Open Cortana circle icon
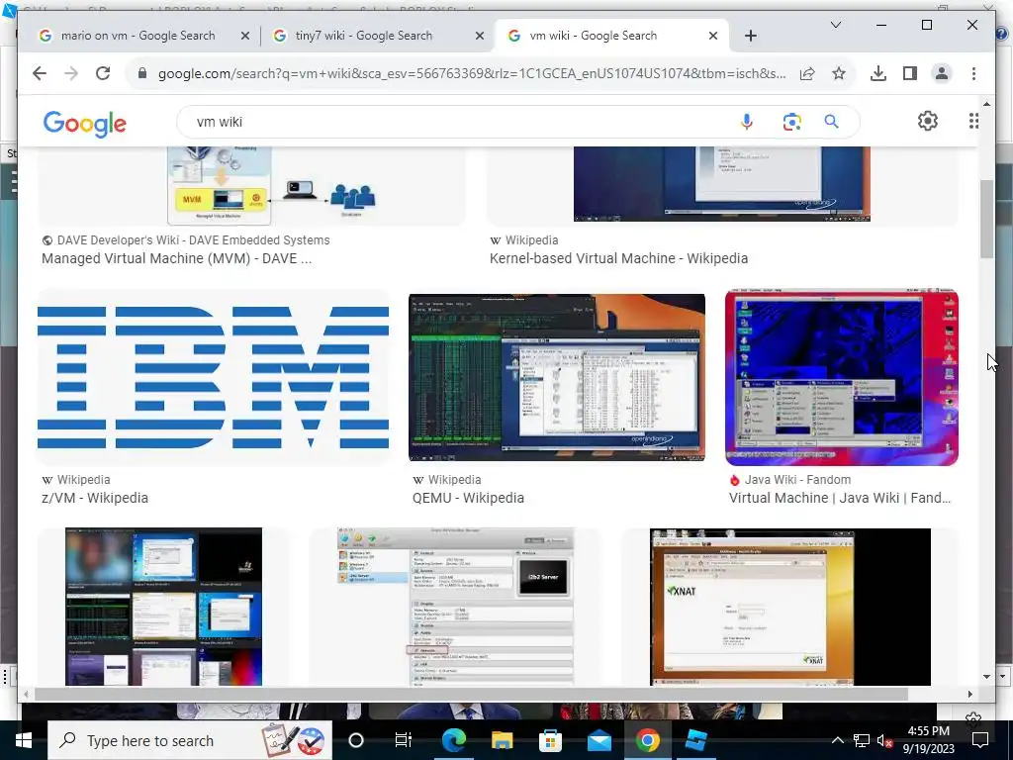 click(356, 740)
